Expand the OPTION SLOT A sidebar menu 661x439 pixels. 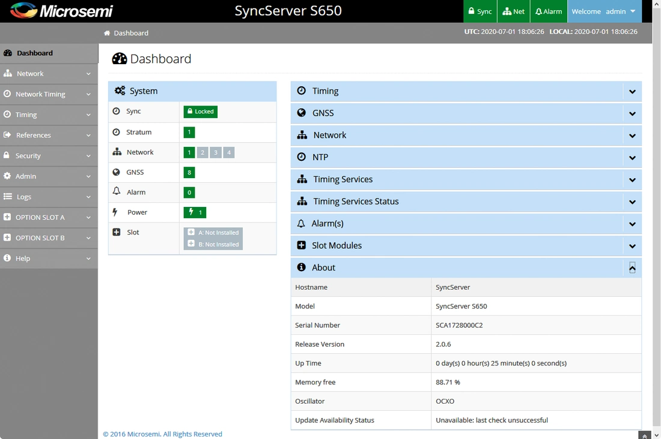click(x=49, y=217)
